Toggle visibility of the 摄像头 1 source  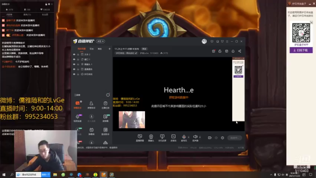pos(74,64)
